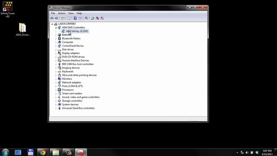277x156 pixels.
Task: Click the Processors category icon
Action: pyautogui.click(x=60, y=90)
